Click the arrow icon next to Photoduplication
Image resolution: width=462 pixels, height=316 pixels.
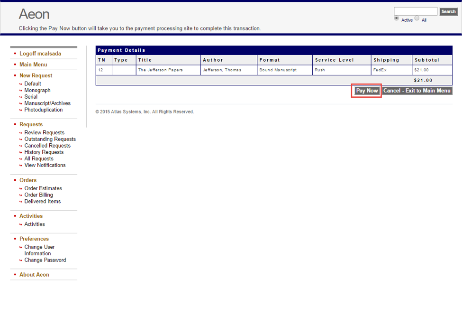(21, 110)
